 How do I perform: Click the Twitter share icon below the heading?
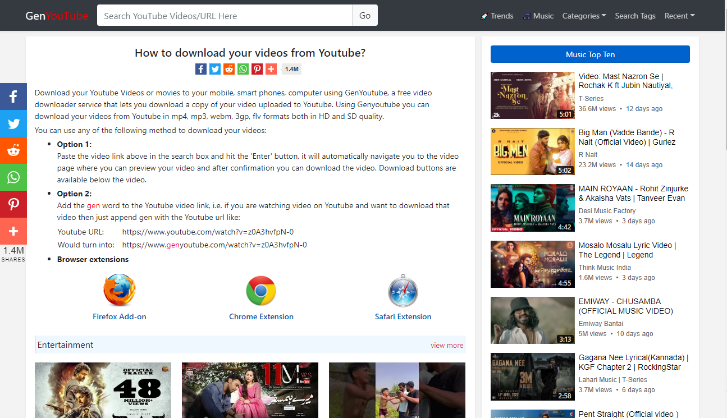tap(214, 68)
